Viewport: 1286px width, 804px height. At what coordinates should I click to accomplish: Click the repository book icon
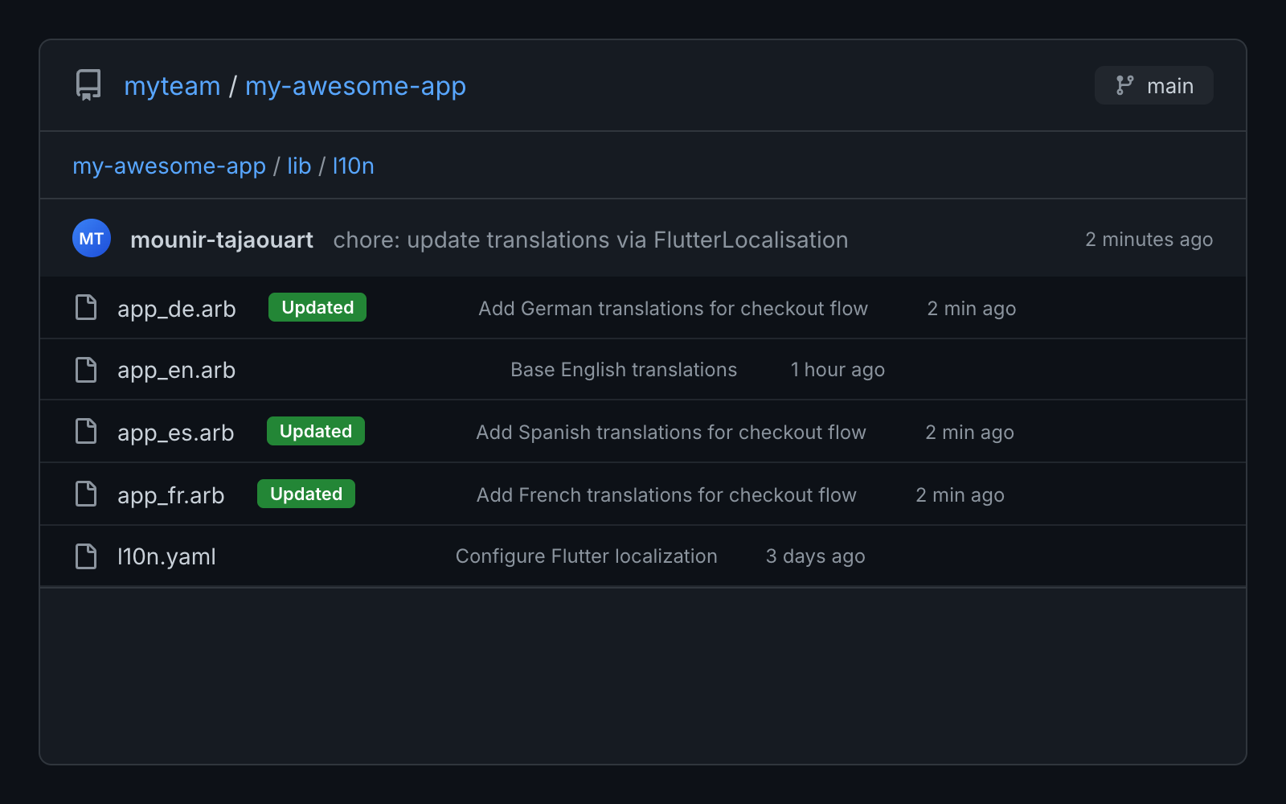point(87,85)
